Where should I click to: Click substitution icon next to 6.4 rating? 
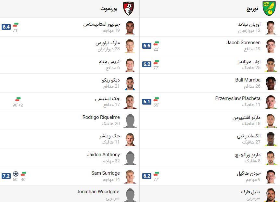point(16,25)
